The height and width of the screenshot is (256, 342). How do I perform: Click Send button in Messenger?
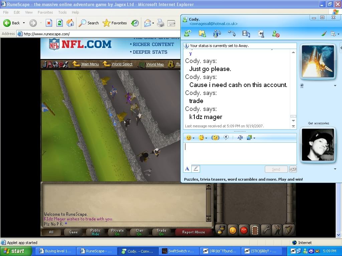click(276, 169)
